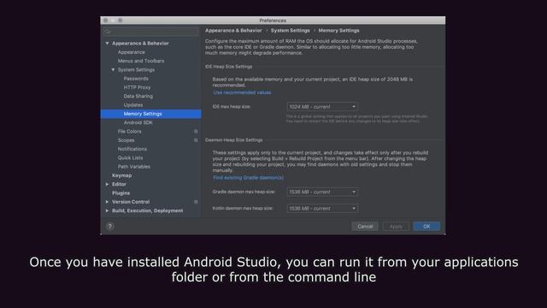Screen dimensions: 547x308
Task: Click the project-level icon next to Scopes
Action: coord(196,140)
